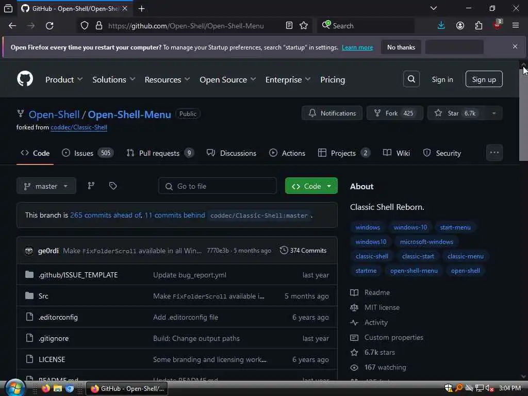Image resolution: width=528 pixels, height=396 pixels.
Task: Click the Sign up button
Action: [x=484, y=79]
